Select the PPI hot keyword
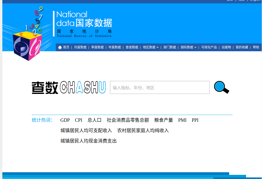This screenshot has width=262, height=179. tap(195, 120)
